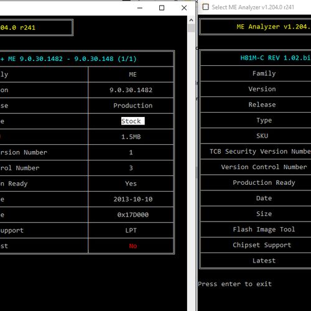311x311 pixels.
Task: Click the scrollbar up arrow in left window
Action: tap(191, 20)
